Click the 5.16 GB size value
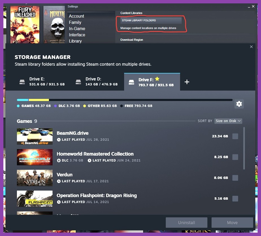This screenshot has height=236, width=261. tap(221, 198)
